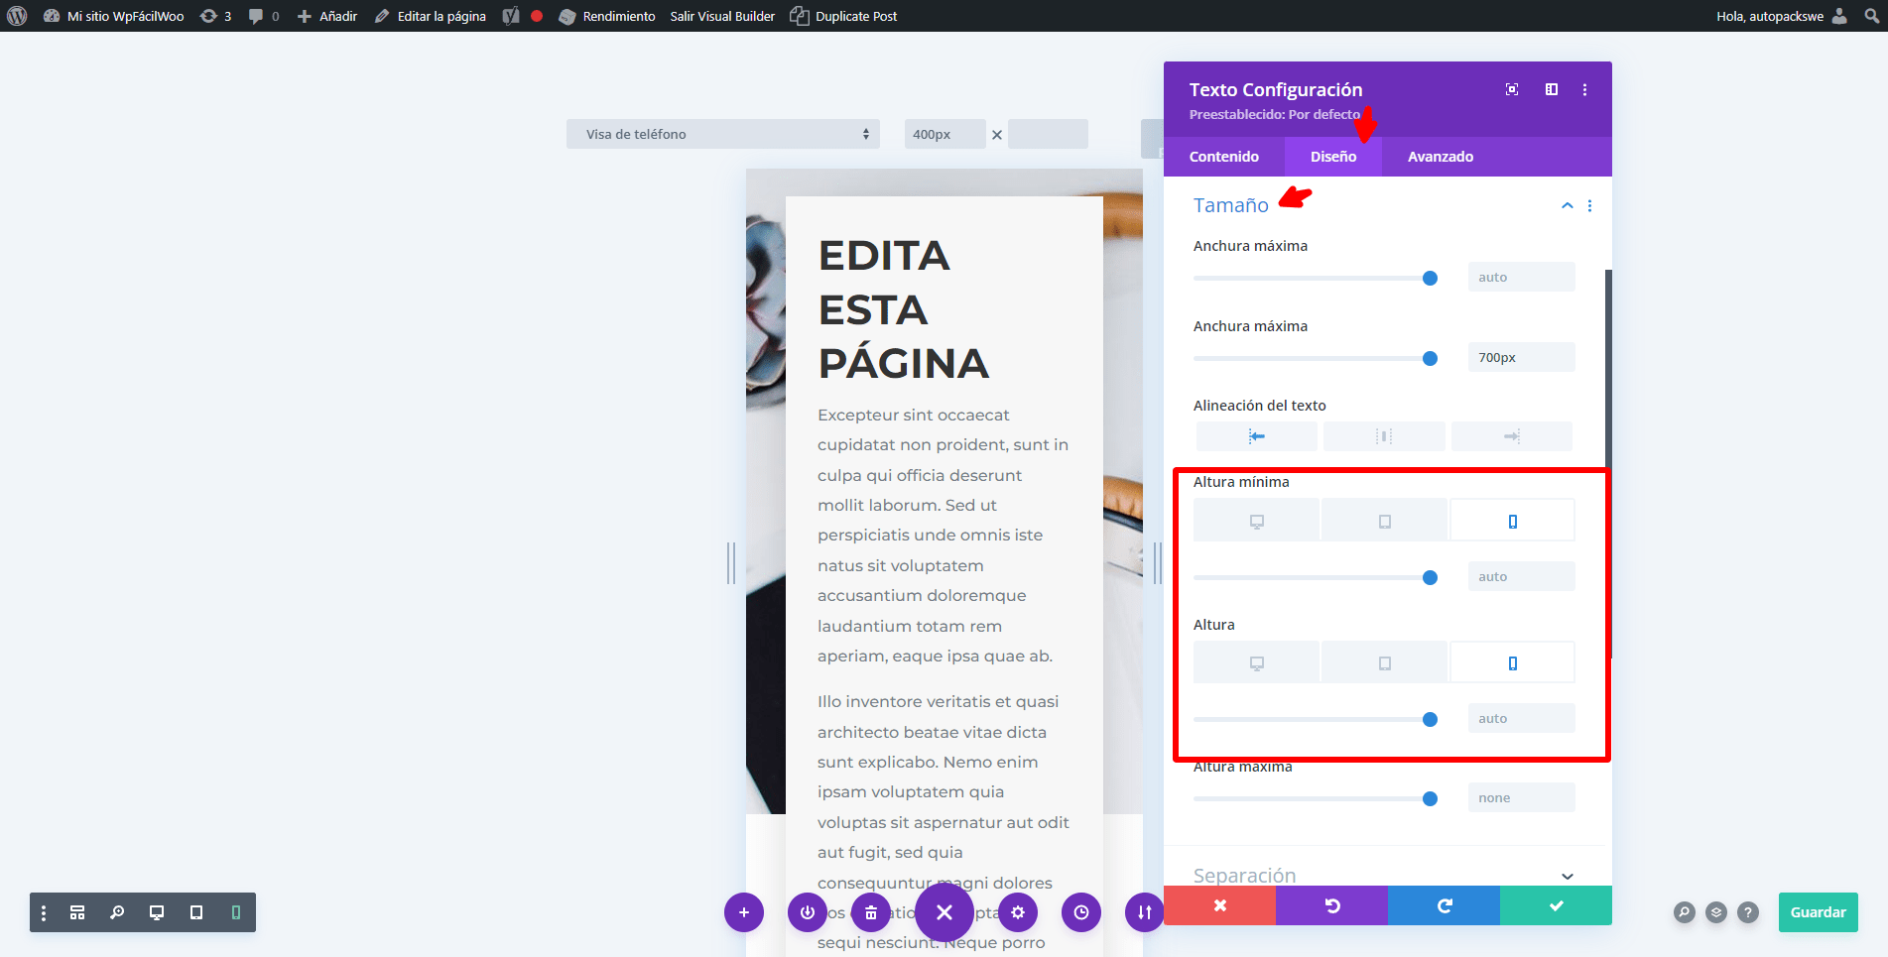Switch to phone view in bottom toolbar
This screenshot has width=1888, height=957.
click(x=236, y=912)
